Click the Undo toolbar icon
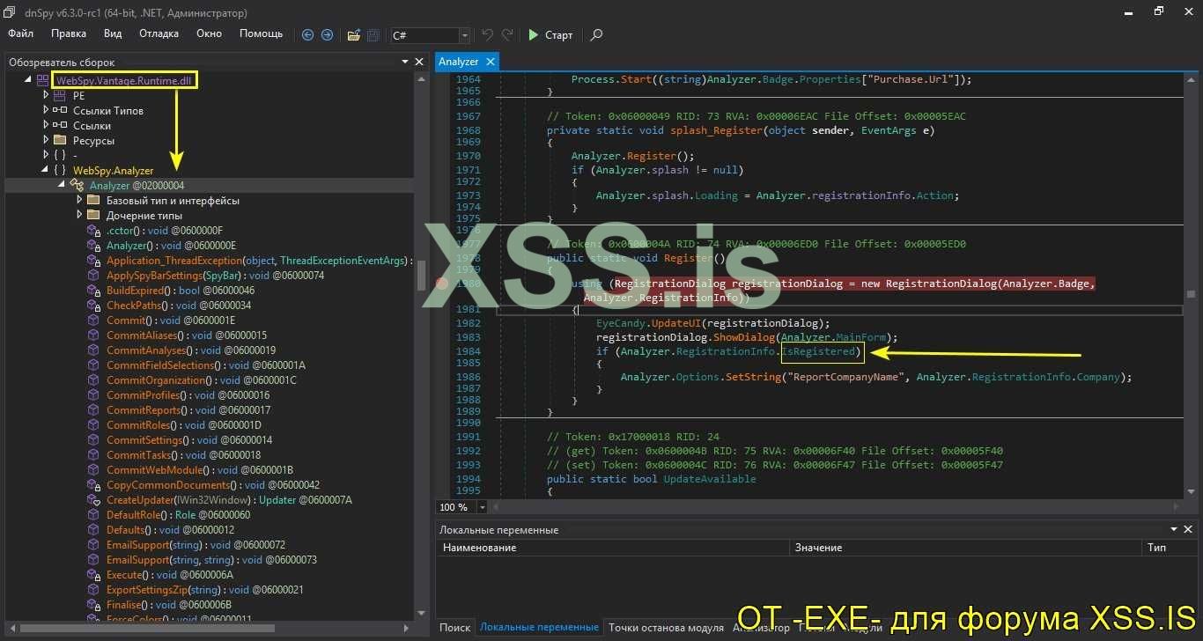1203x641 pixels. (487, 35)
